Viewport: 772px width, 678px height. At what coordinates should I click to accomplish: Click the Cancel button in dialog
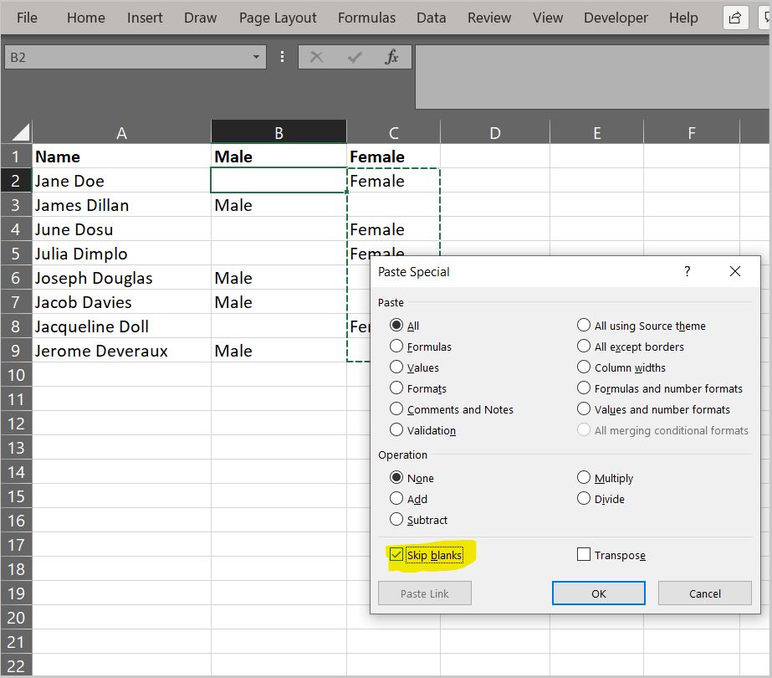[704, 593]
